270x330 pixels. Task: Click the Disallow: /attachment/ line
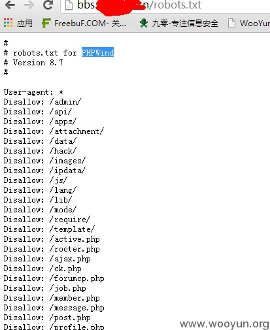(x=54, y=131)
